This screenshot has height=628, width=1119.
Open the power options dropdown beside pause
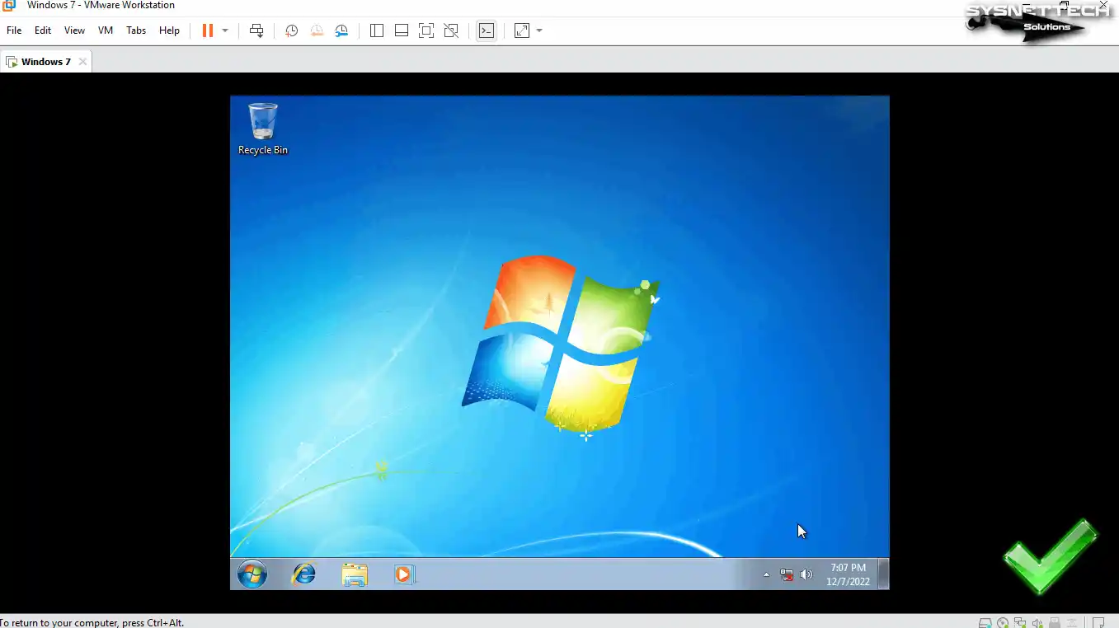[x=225, y=30]
